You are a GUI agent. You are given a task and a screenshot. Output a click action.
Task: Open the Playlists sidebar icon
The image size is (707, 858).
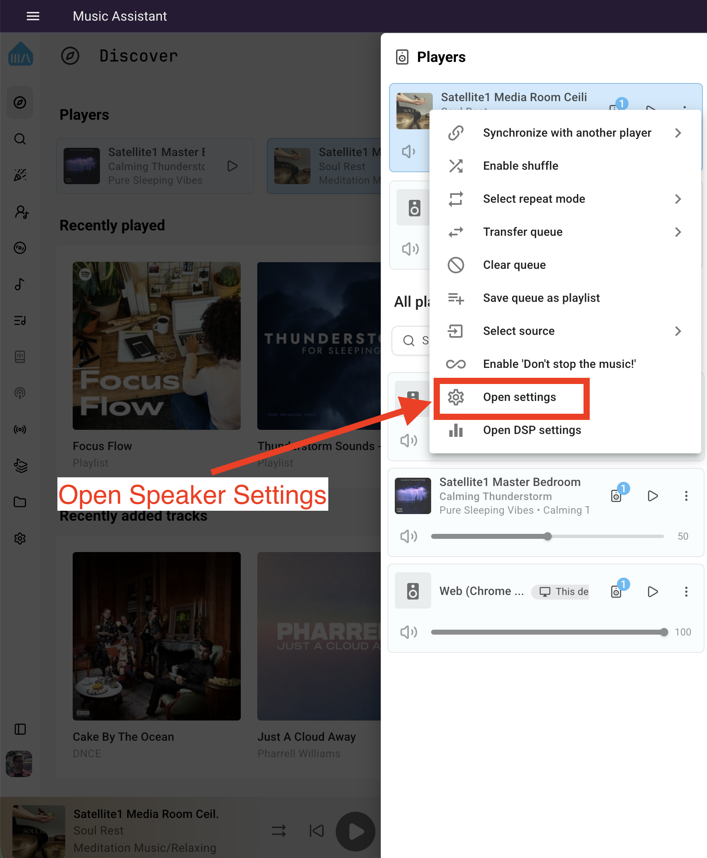point(20,320)
